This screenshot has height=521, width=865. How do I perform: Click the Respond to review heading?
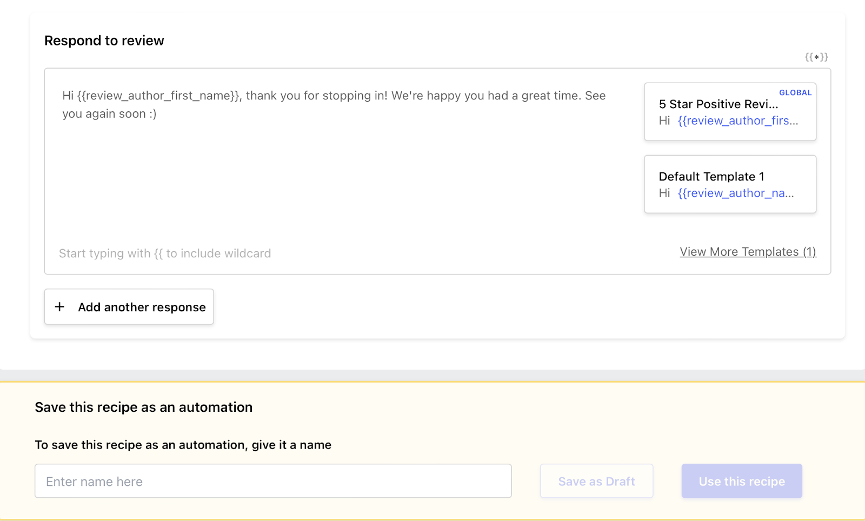tap(104, 41)
